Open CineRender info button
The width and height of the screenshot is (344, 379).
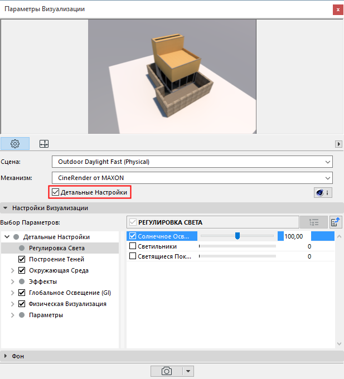323,193
